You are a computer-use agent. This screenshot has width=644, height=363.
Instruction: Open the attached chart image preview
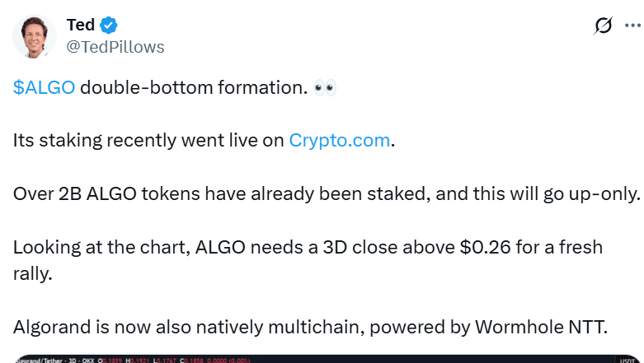click(x=327, y=359)
